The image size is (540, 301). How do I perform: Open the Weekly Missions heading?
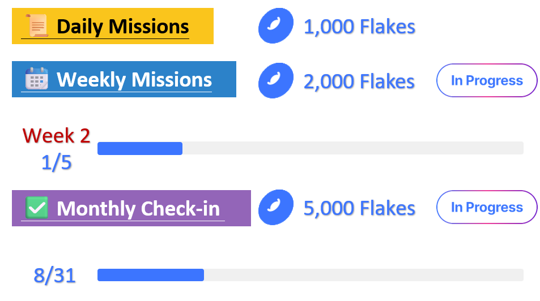tap(134, 79)
